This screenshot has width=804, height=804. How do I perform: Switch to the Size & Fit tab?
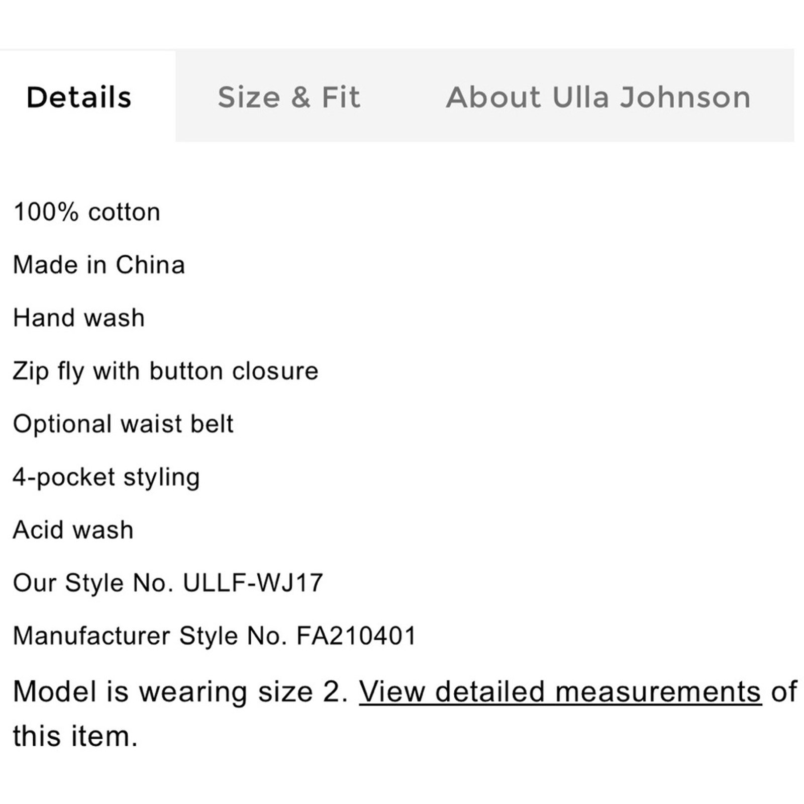pos(289,97)
